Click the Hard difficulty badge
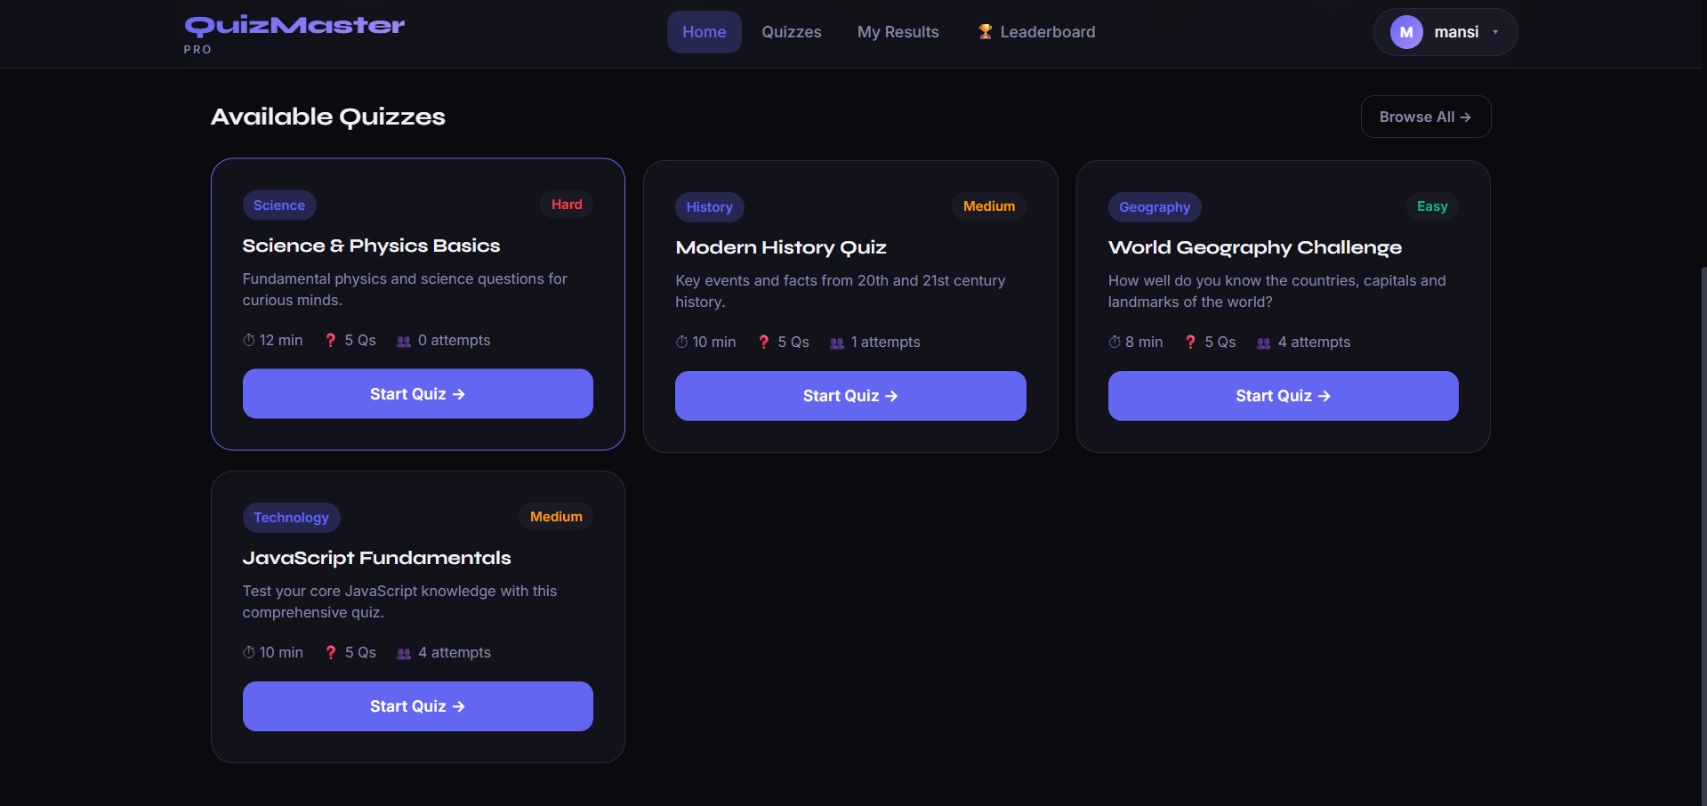1707x806 pixels. (x=566, y=205)
